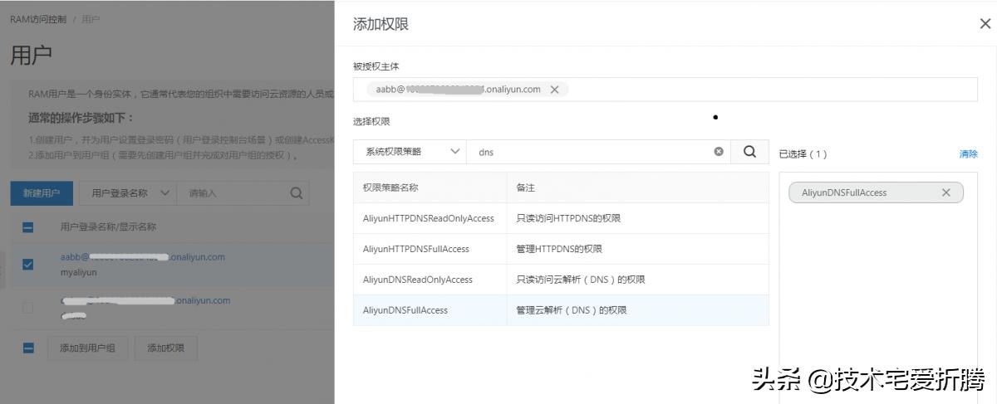The width and height of the screenshot is (997, 404).
Task: Uncheck the aabb@ myaliyun user checkbox
Action: [27, 264]
